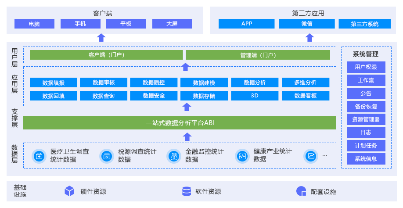
Task: Click the 金融监控统计数据 label
Action: 205,155
